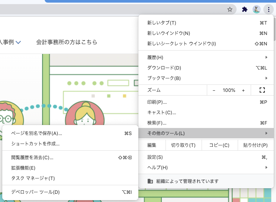Open the Extensions puzzle-piece icon

(x=245, y=9)
